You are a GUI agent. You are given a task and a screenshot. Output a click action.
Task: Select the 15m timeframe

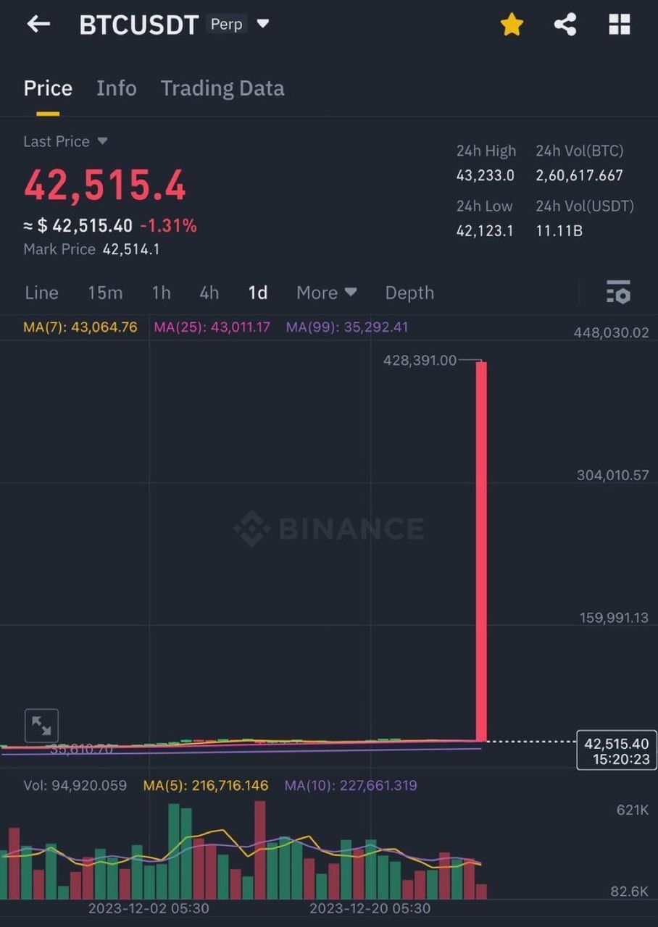point(105,293)
